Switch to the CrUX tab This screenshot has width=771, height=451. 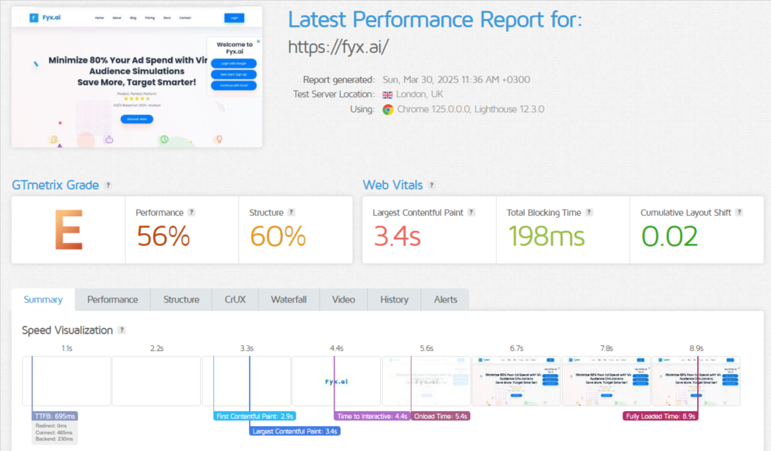pyautogui.click(x=235, y=299)
